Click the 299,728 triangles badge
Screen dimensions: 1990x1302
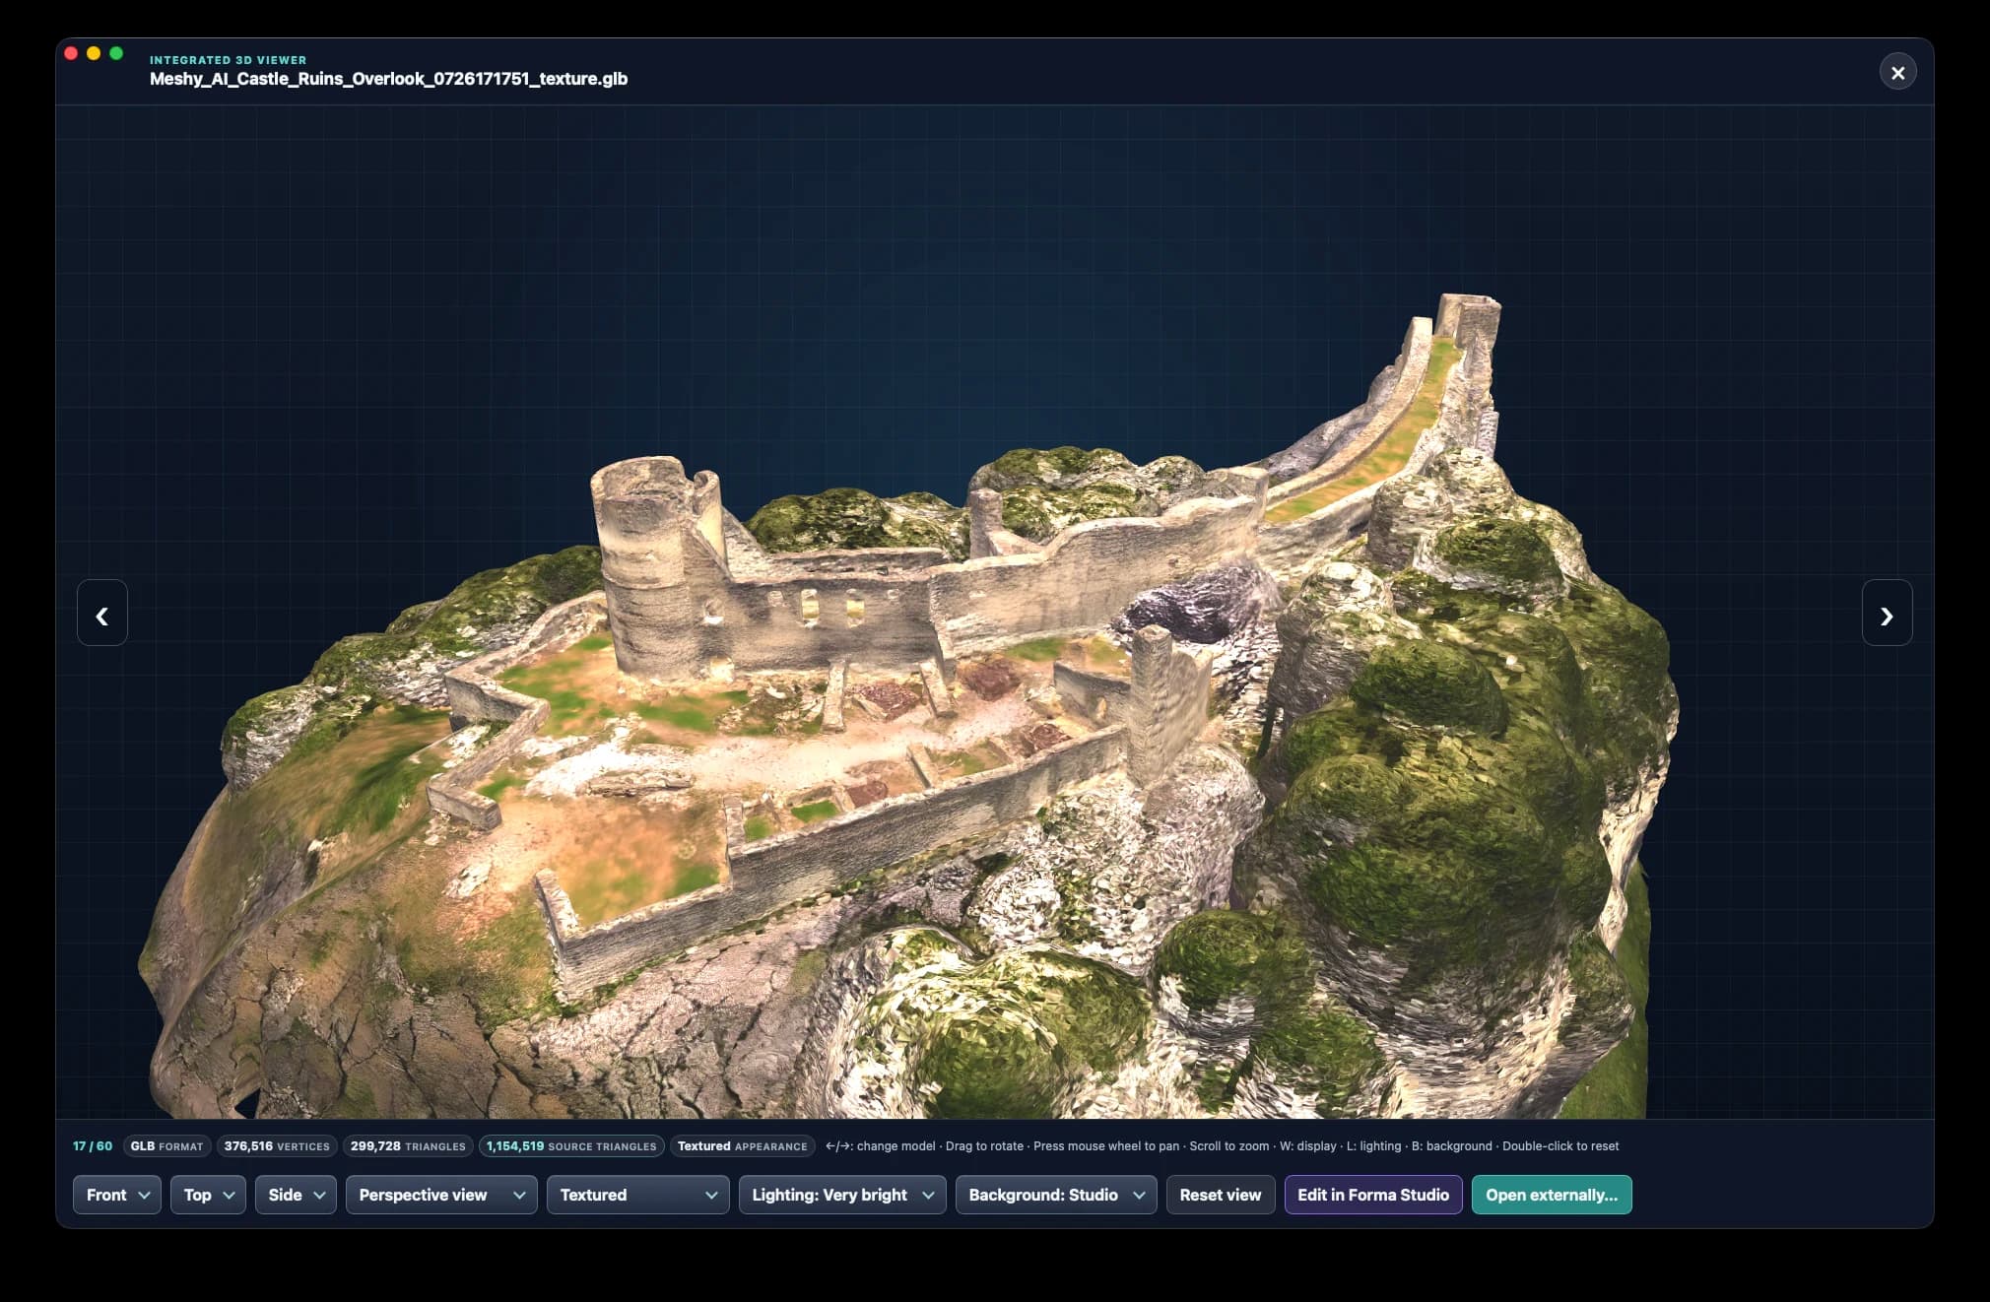click(x=408, y=1146)
